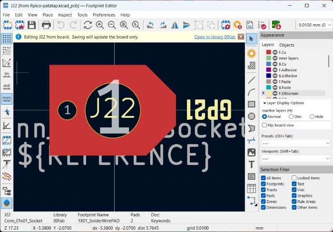Click the Zoom In magnifier icon
This screenshot has height=232, width=333.
[x=99, y=25]
